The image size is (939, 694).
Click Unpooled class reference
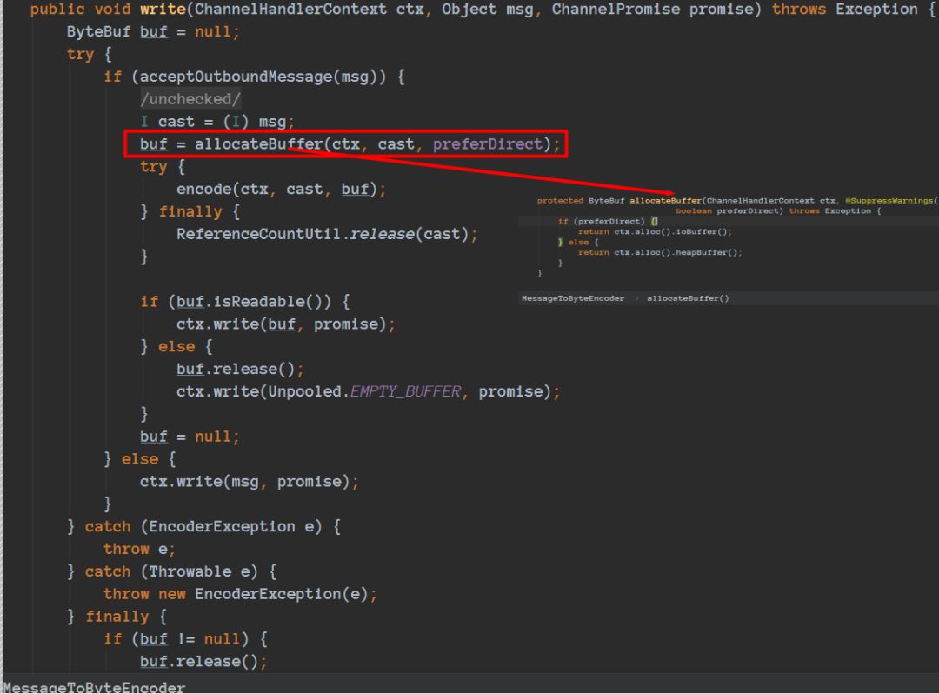click(304, 391)
